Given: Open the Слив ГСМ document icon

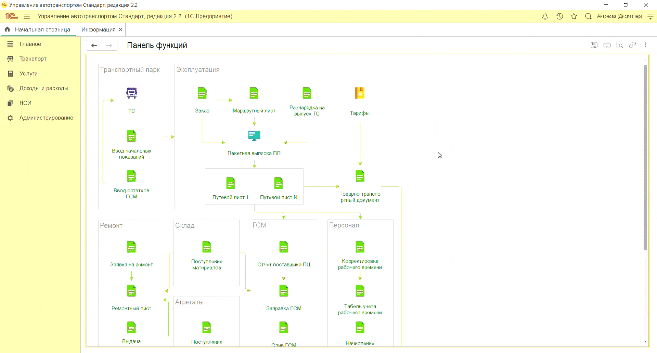Looking at the screenshot, I should point(284,328).
